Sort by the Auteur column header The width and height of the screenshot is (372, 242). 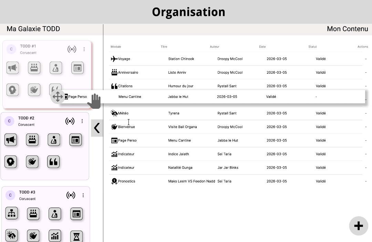tap(215, 47)
